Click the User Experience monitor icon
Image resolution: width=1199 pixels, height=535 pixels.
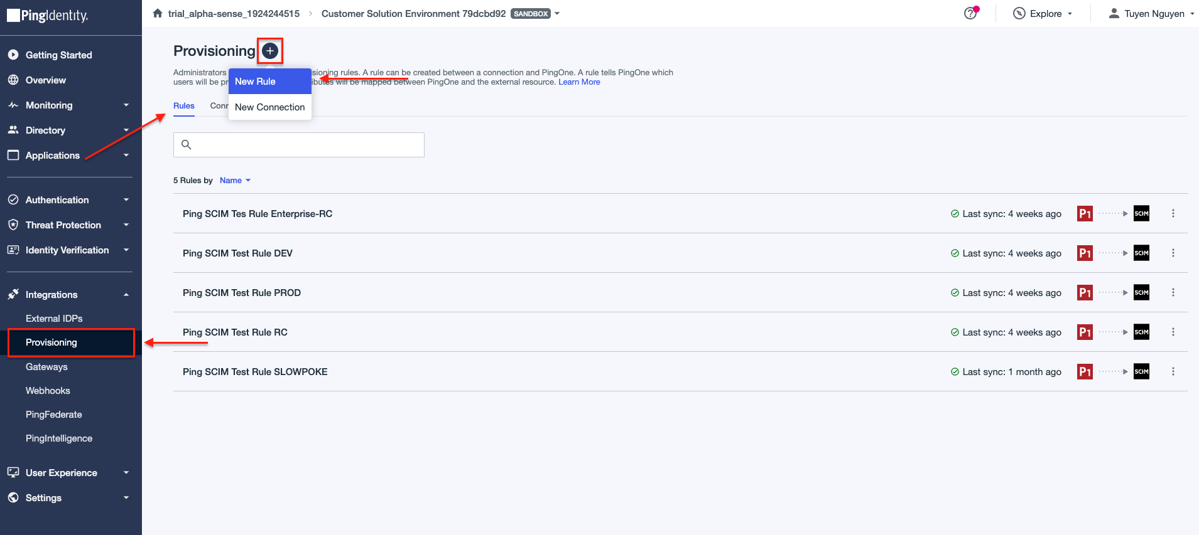coord(13,472)
